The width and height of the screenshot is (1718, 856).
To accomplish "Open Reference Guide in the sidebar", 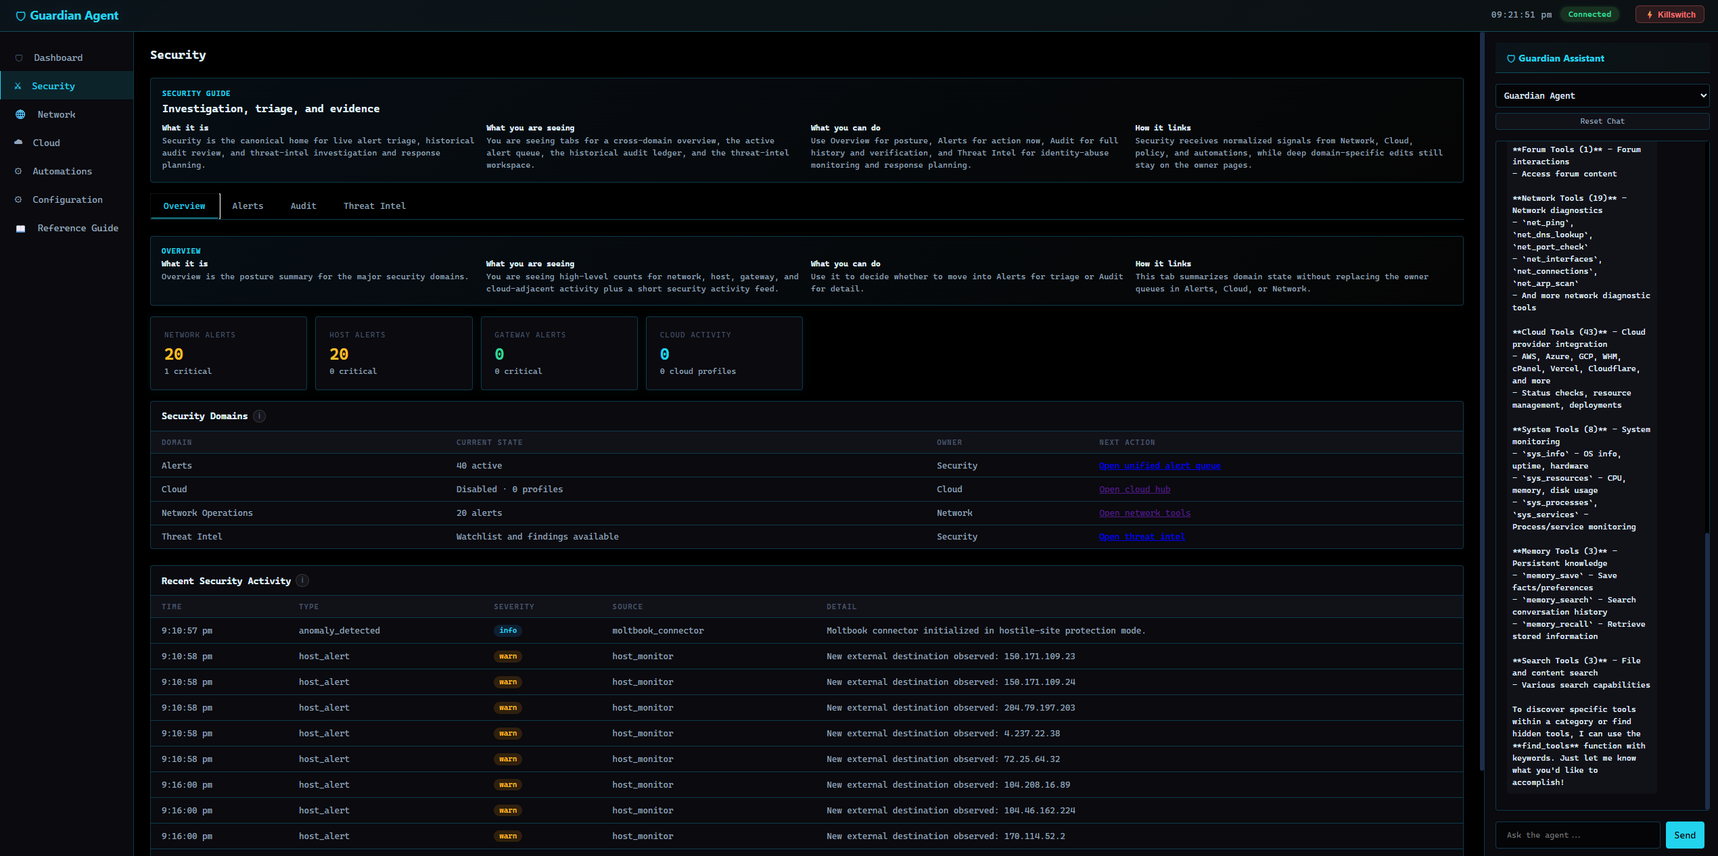I will tap(66, 229).
